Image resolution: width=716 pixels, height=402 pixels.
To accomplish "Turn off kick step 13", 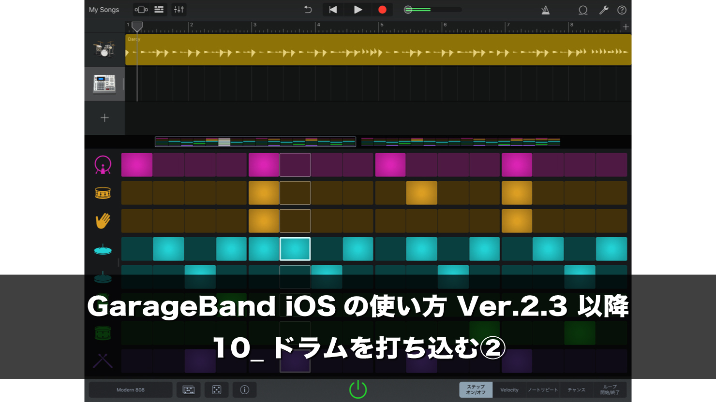I will [x=517, y=165].
